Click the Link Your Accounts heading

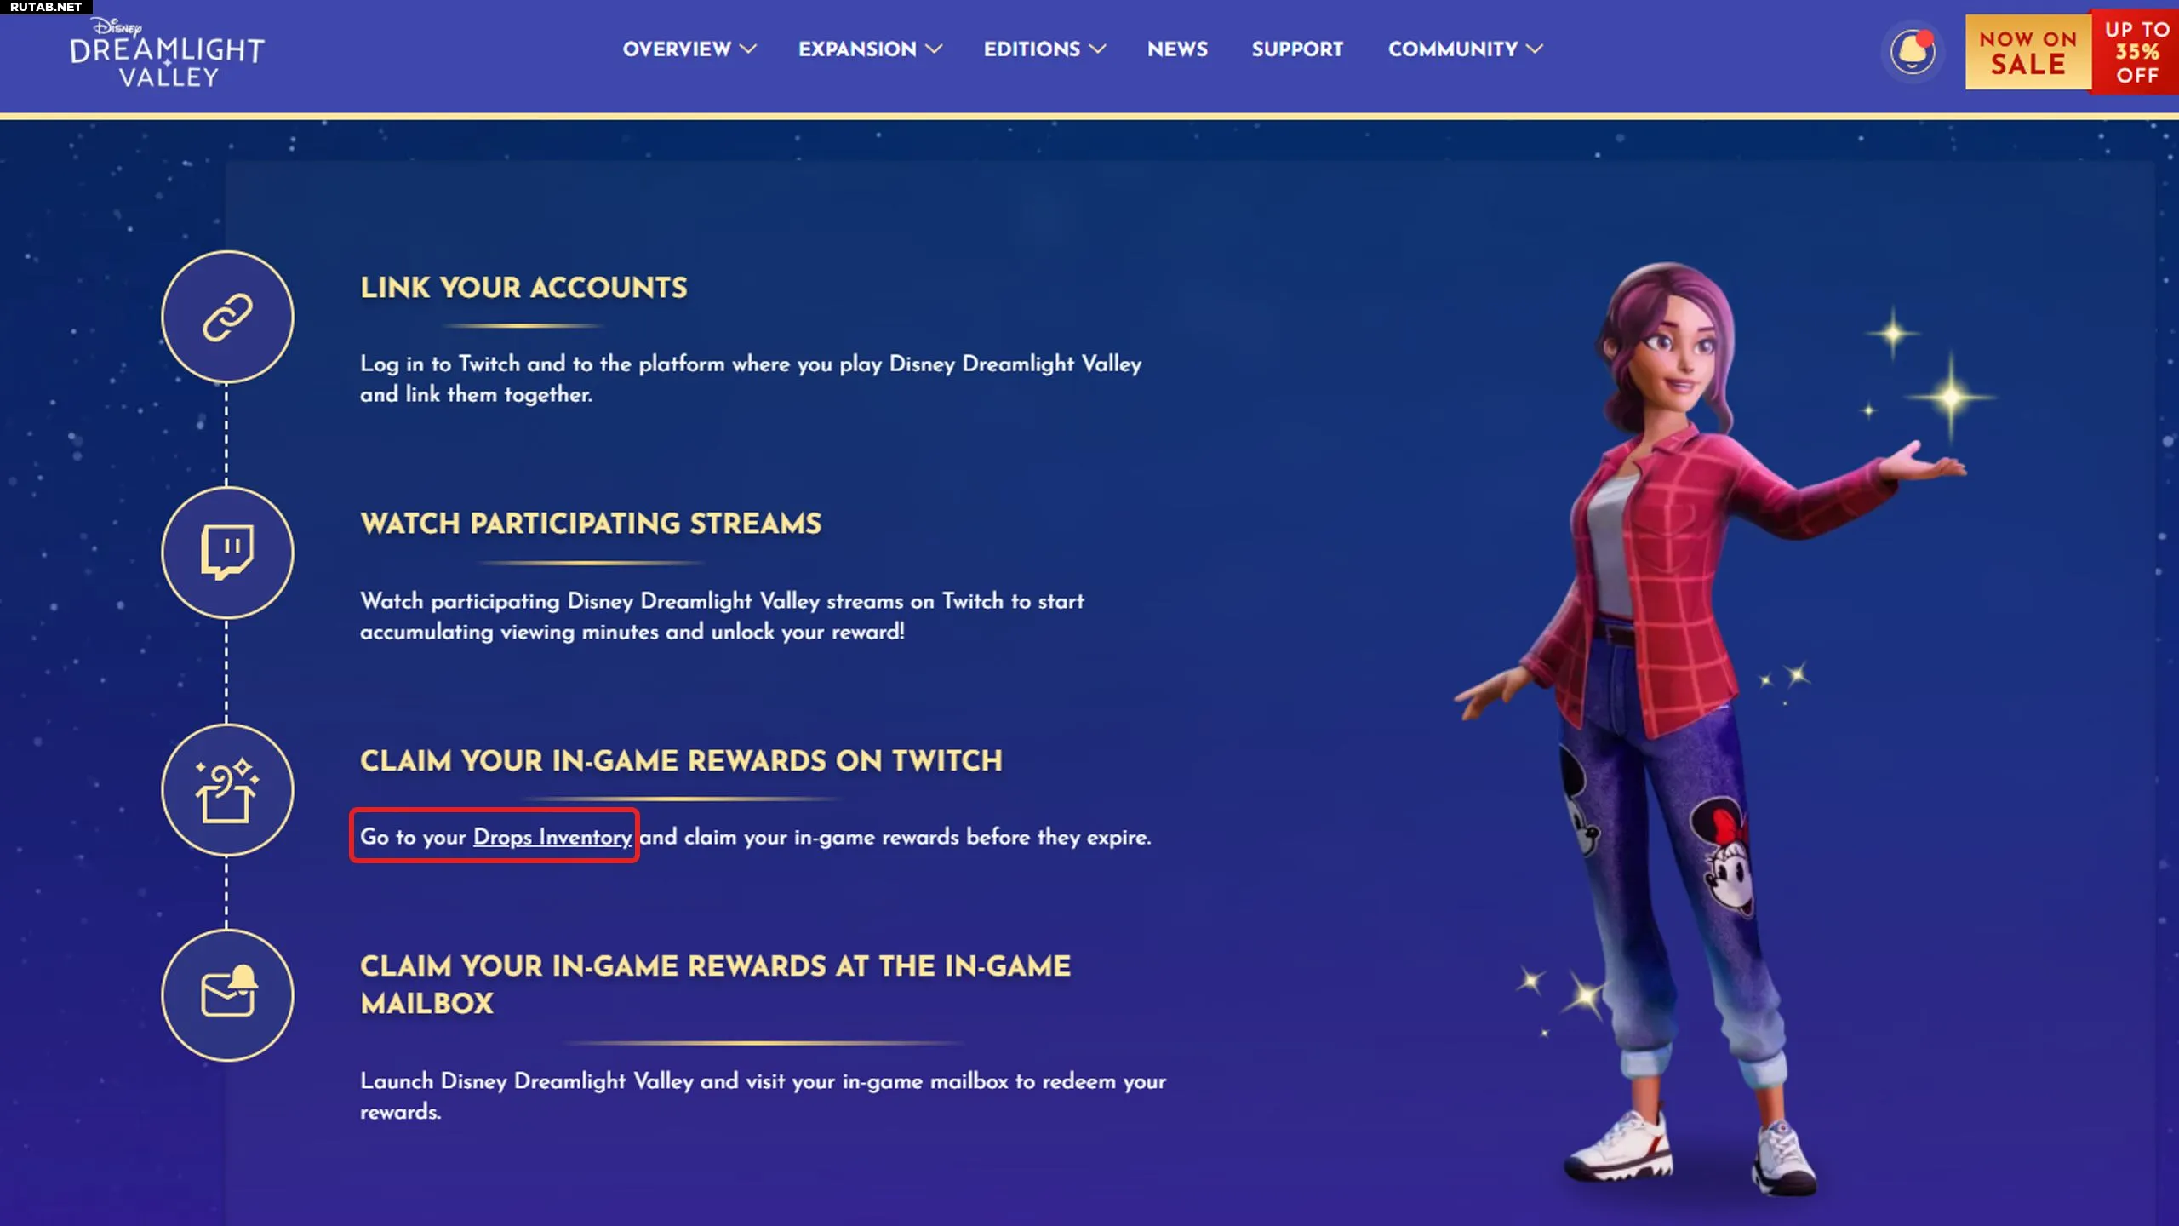click(x=523, y=288)
